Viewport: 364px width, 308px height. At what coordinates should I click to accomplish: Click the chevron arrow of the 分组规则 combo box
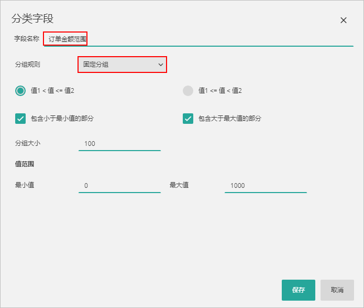click(x=160, y=65)
